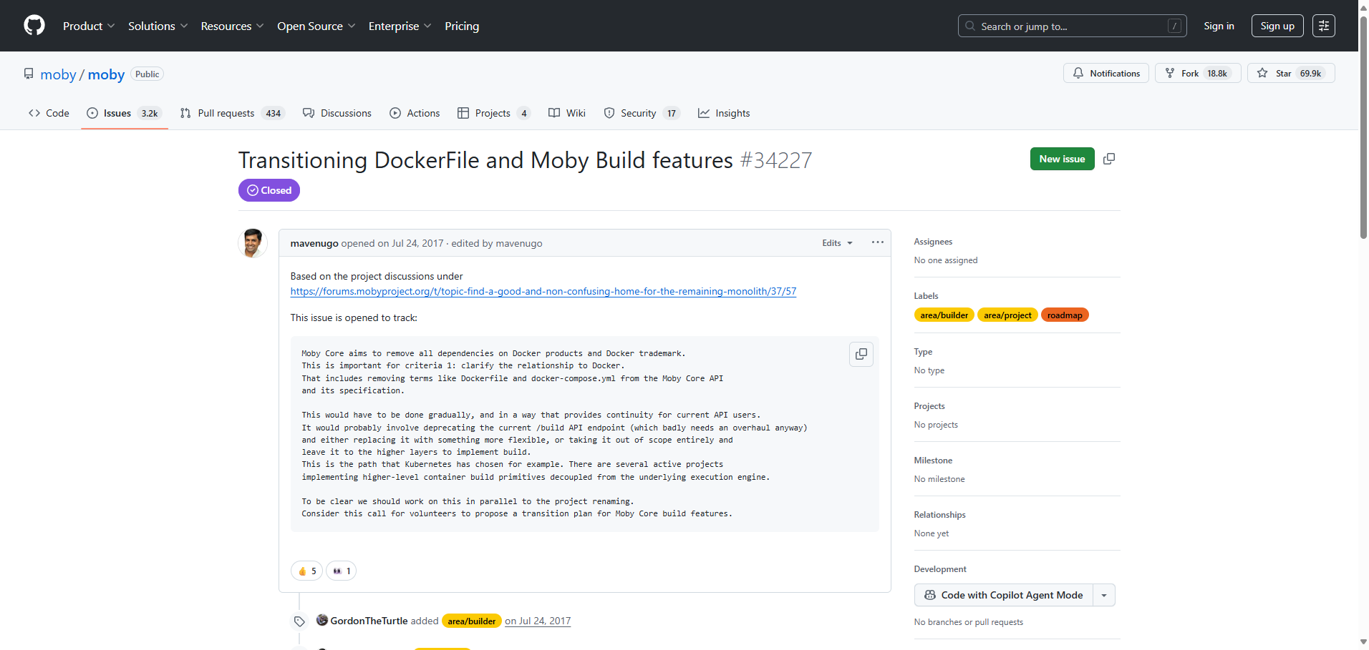
Task: Expand the Open Source menu
Action: click(316, 26)
